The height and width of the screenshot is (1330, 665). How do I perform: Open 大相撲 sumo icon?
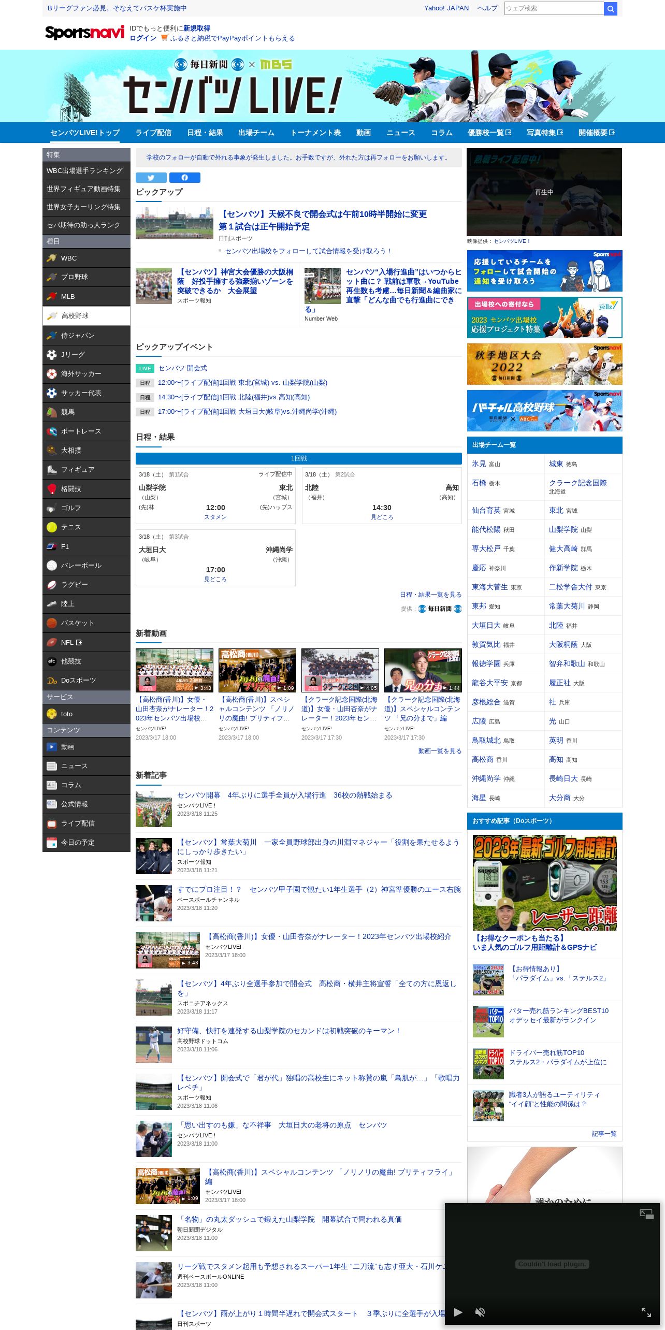click(x=52, y=450)
